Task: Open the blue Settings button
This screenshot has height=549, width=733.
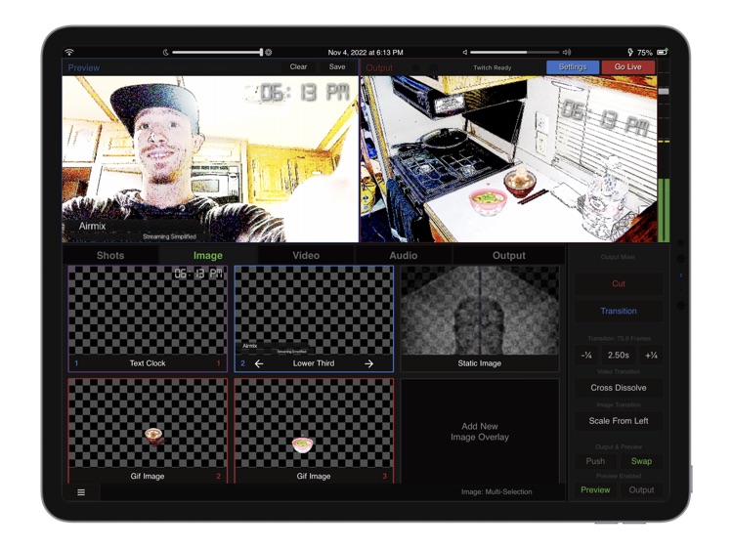Action: point(573,66)
